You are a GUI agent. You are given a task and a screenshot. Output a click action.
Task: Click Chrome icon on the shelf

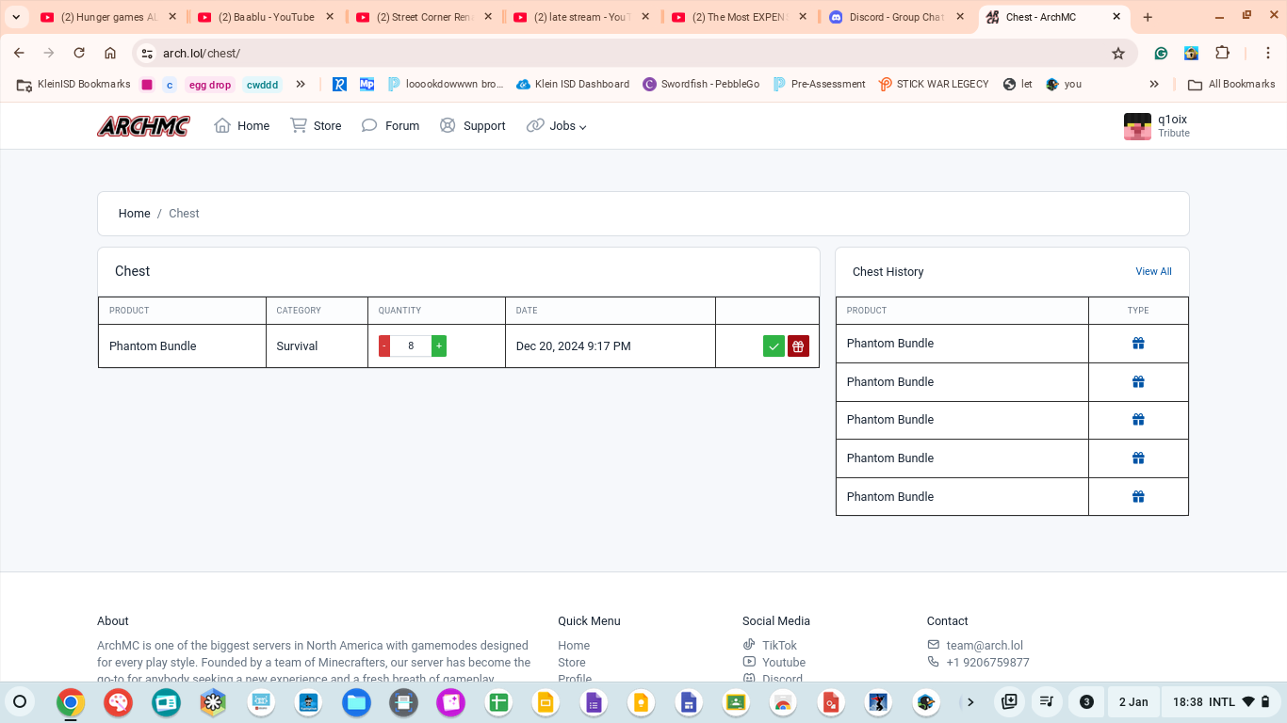pos(71,702)
